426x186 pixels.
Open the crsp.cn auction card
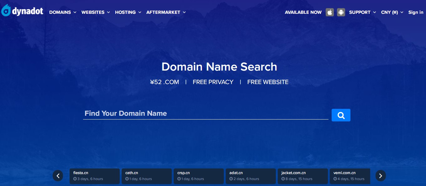point(199,176)
